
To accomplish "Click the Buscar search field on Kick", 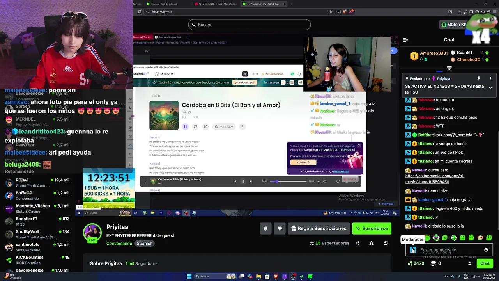I will point(249,25).
